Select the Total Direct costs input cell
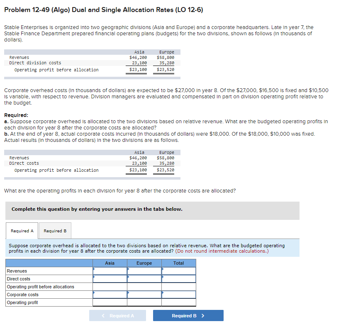 click(178, 279)
